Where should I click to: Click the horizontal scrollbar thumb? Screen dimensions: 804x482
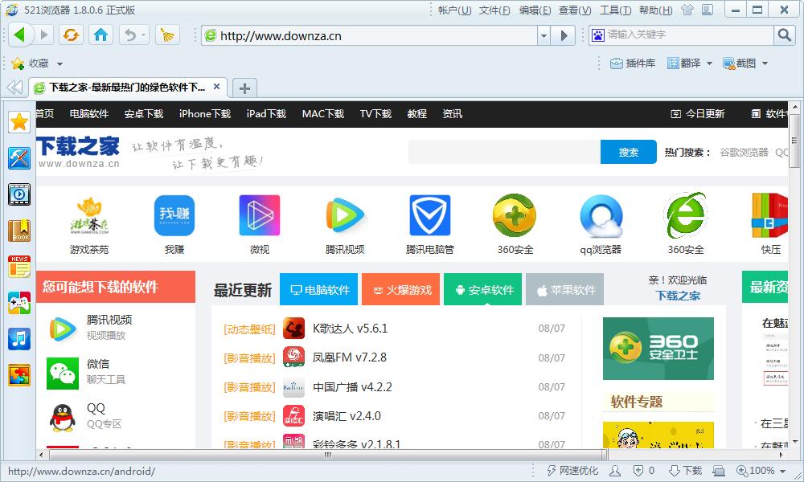(327, 455)
